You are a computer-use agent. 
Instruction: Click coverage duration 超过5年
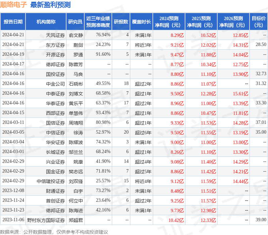pos(143,172)
